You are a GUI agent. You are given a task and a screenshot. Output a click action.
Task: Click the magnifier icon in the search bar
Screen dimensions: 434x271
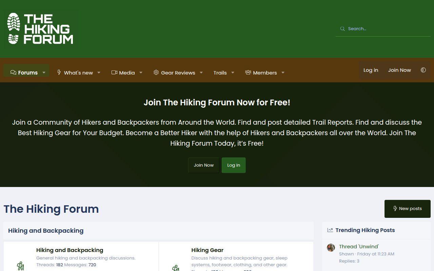(x=342, y=29)
